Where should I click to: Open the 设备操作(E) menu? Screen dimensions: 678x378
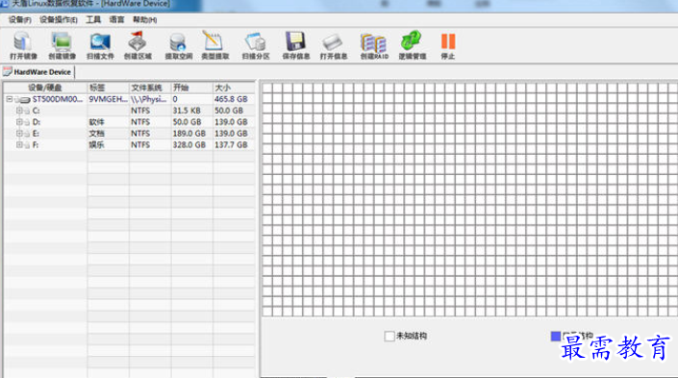[59, 20]
